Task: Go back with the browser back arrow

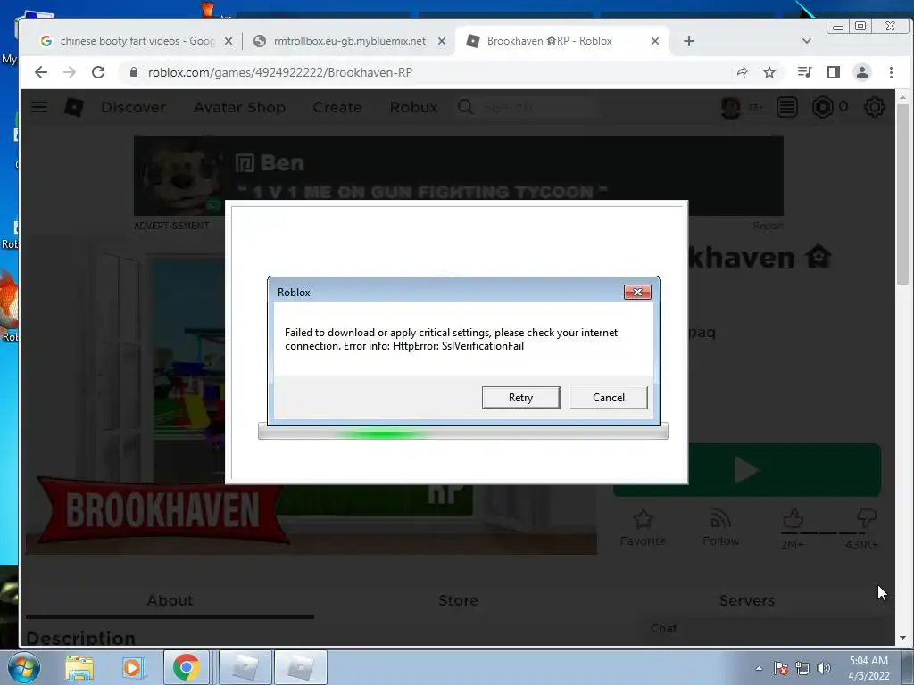Action: tap(41, 72)
